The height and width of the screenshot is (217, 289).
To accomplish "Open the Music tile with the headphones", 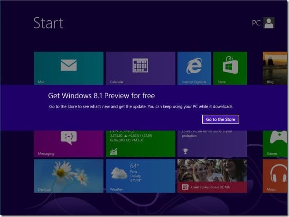I will 275,176.
